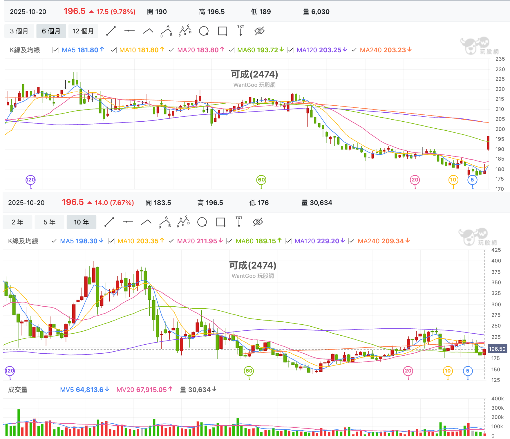This screenshot has height=439, width=510.
Task: Select the 5 年 range button
Action: [x=49, y=222]
